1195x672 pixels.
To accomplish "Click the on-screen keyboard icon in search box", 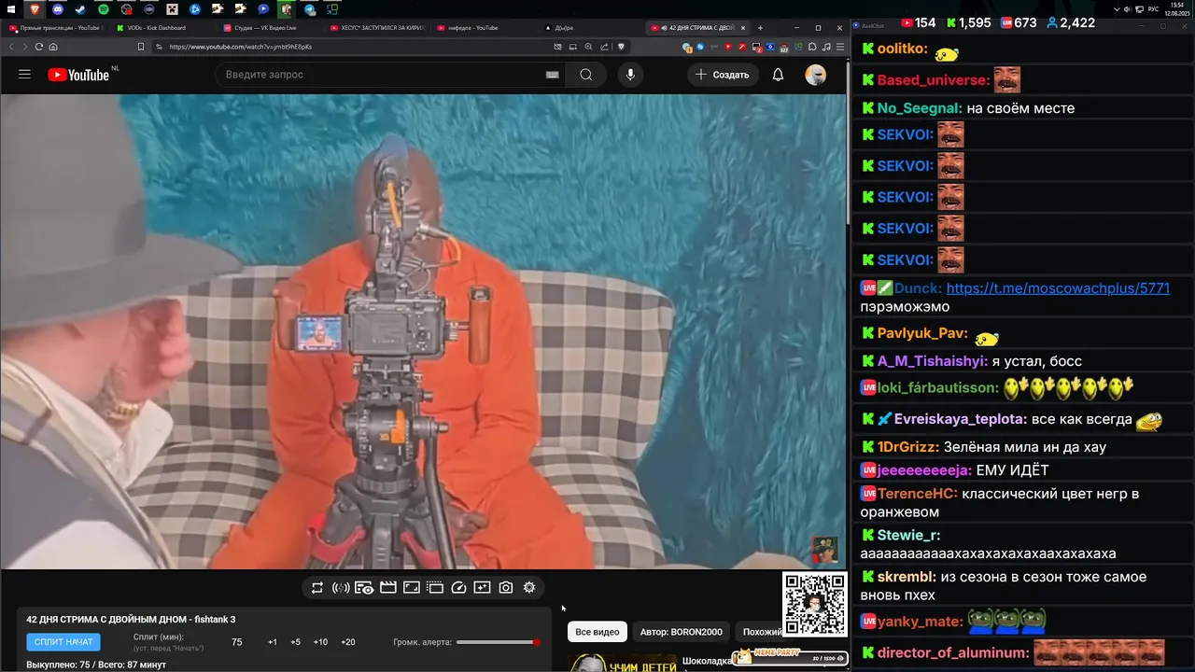I will pyautogui.click(x=552, y=75).
